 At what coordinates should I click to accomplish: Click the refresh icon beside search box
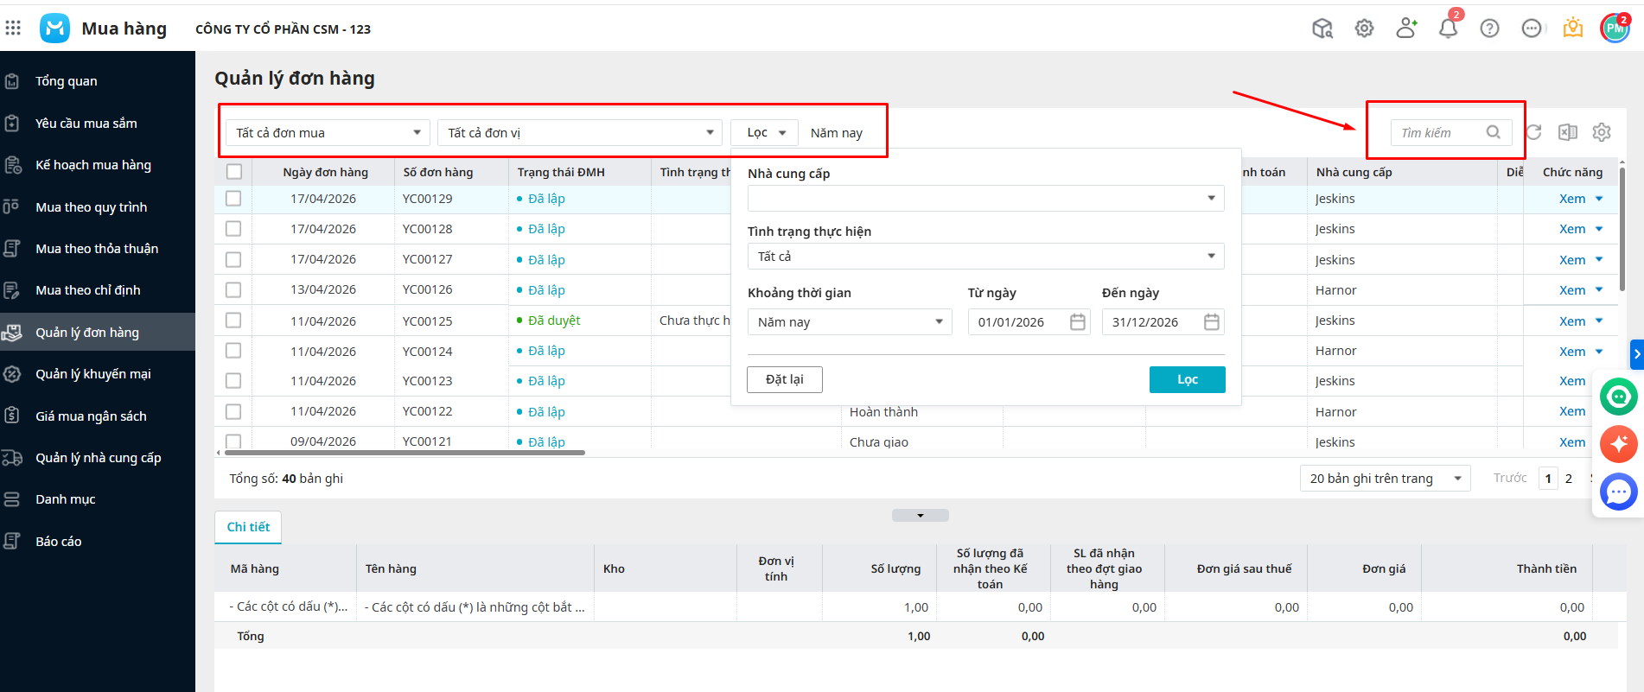click(x=1533, y=132)
